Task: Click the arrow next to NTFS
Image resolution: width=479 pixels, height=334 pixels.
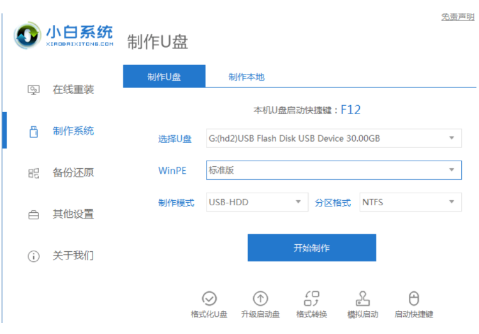Action: (452, 202)
